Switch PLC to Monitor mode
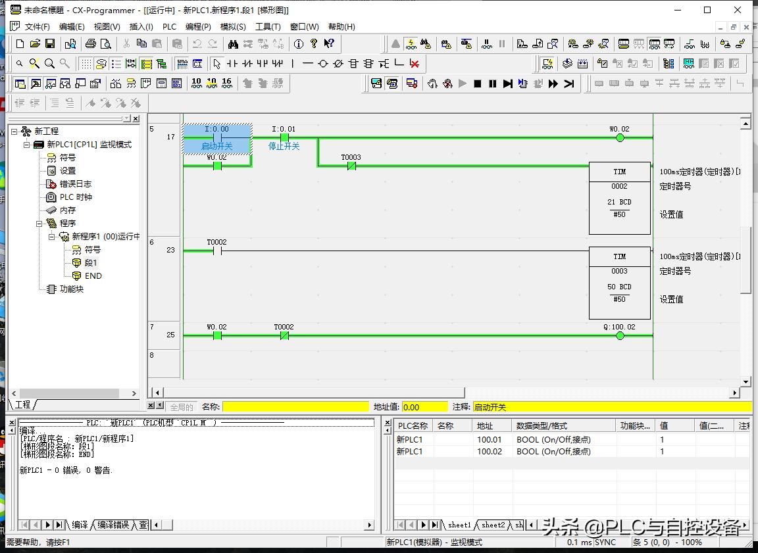Viewport: 758px width, 553px height. (654, 44)
